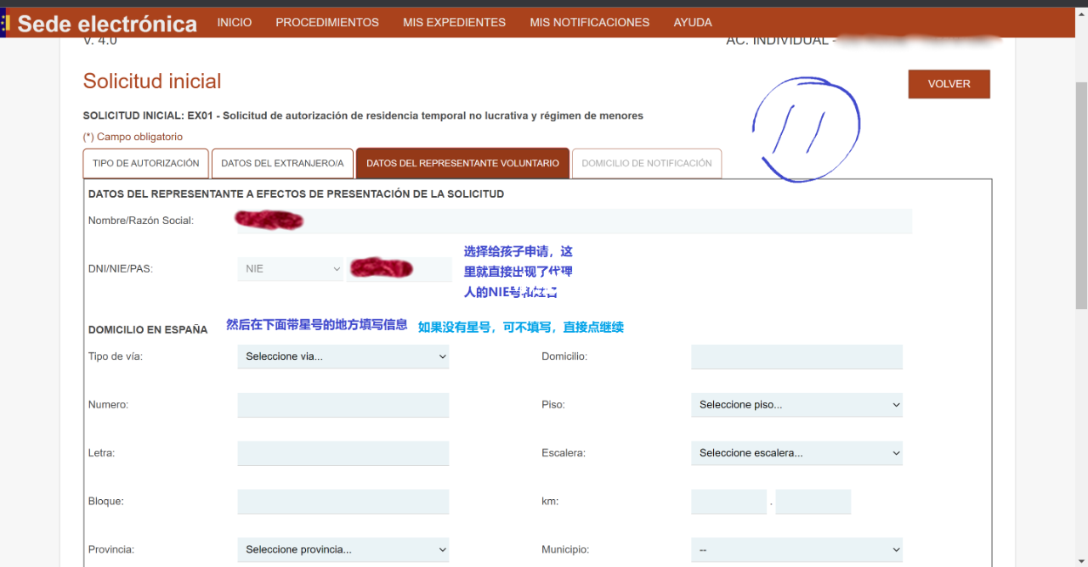Click the first km input field
Screen dimensions: 1088x567
[x=729, y=502]
